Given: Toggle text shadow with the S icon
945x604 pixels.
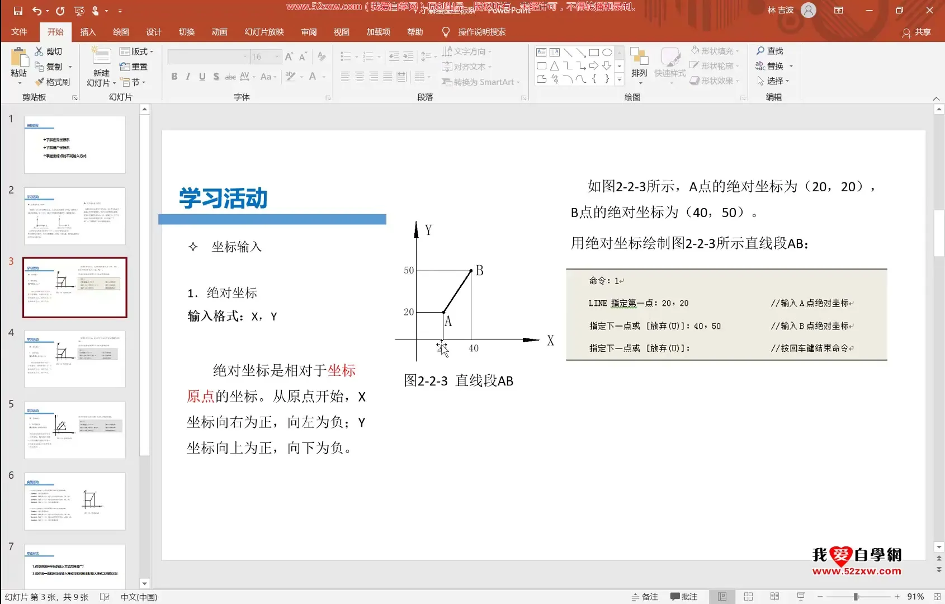Looking at the screenshot, I should [216, 77].
